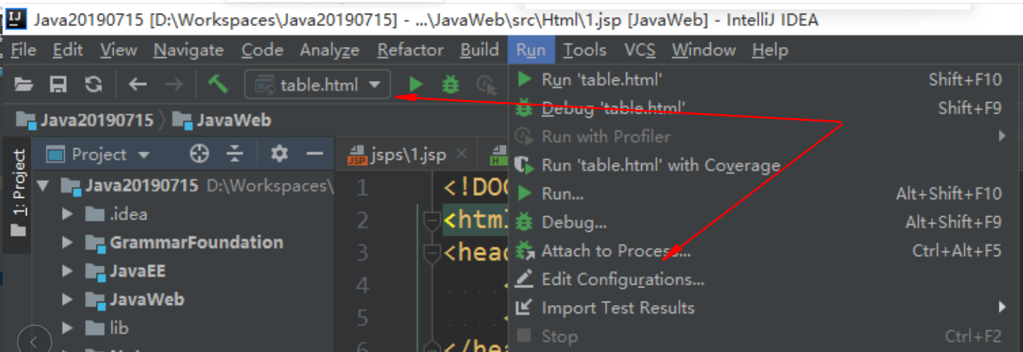
Task: Open Project panel settings gear
Action: tap(279, 154)
